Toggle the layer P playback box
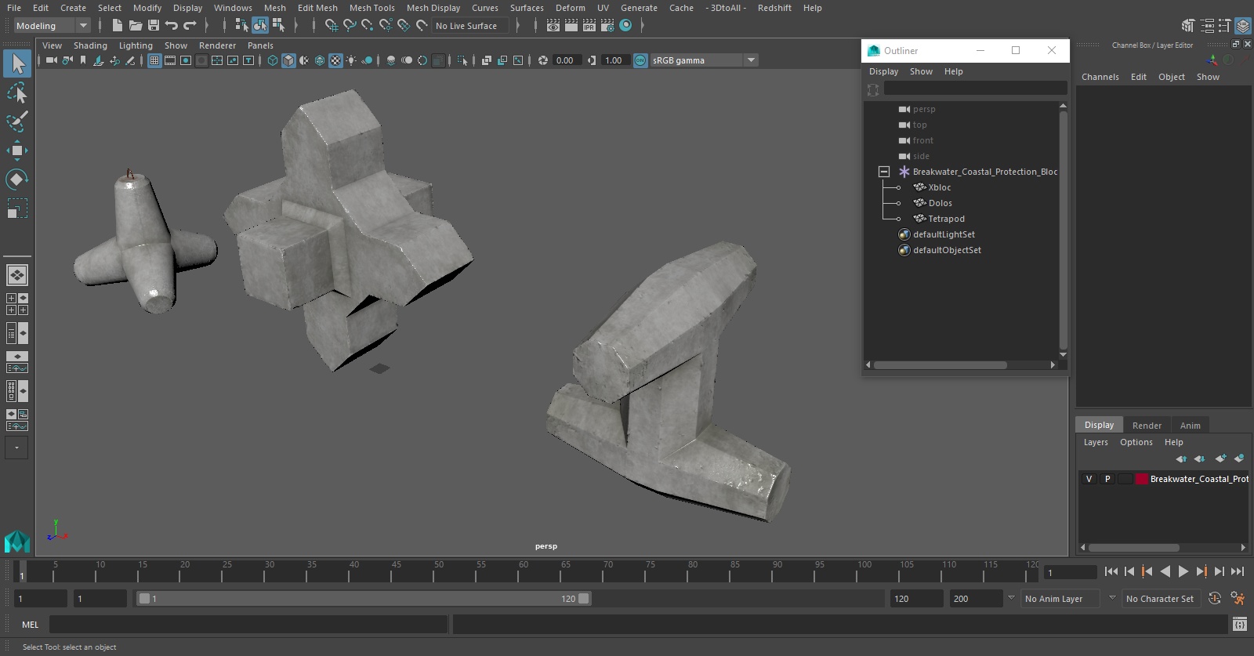The width and height of the screenshot is (1254, 656). [1107, 479]
